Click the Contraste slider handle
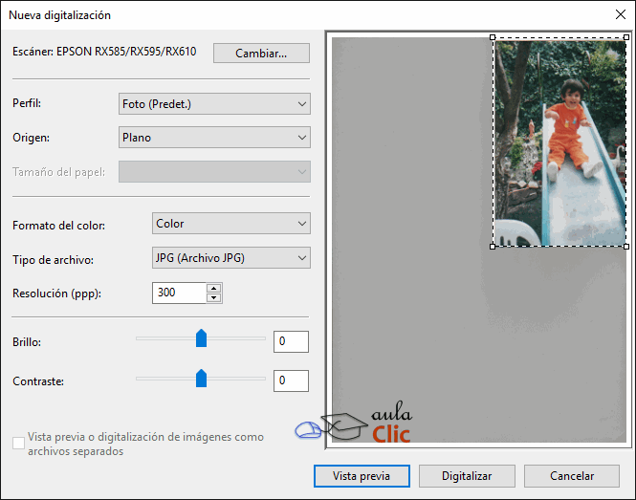 point(201,379)
